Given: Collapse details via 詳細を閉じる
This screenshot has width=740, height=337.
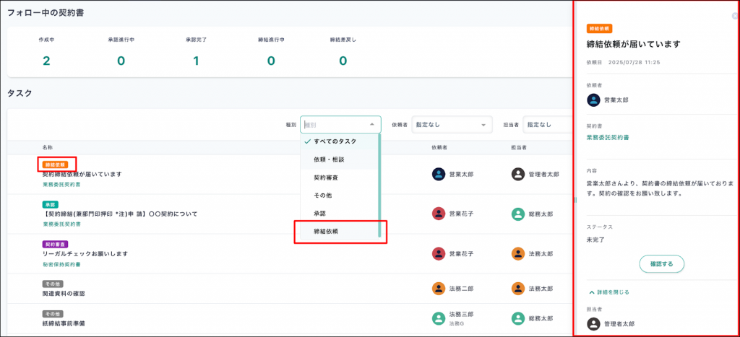Looking at the screenshot, I should coord(608,292).
